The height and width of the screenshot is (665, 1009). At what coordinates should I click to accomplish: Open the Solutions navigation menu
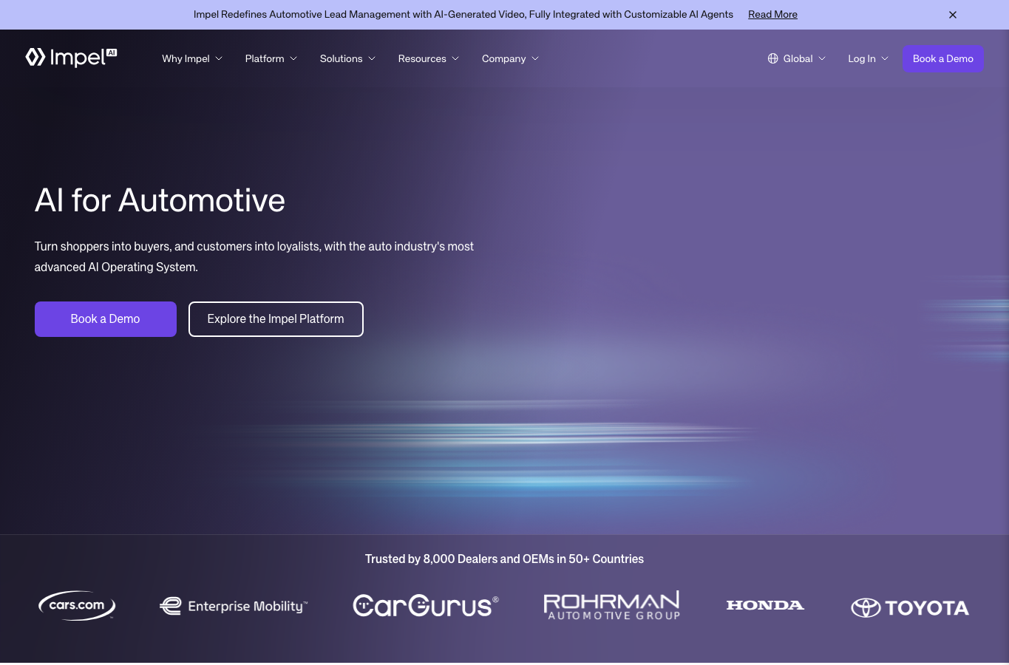pyautogui.click(x=347, y=58)
